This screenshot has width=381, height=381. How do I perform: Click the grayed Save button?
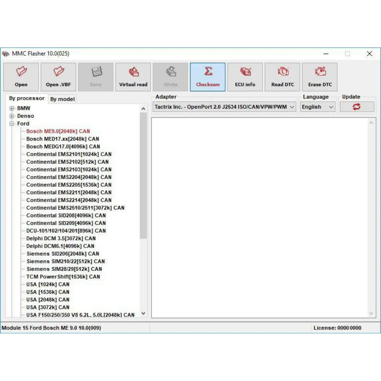click(96, 77)
